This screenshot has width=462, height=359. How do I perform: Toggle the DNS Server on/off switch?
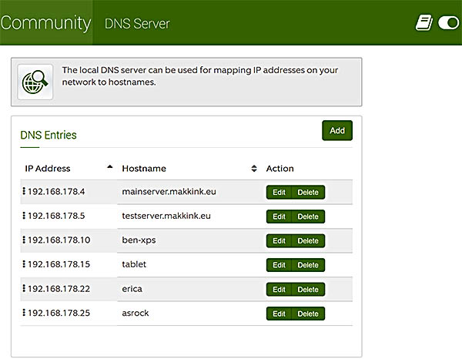tap(448, 23)
